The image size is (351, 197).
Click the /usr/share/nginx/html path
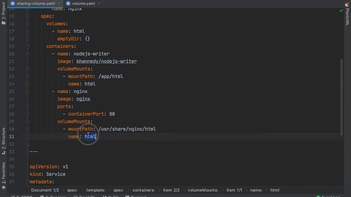click(127, 129)
